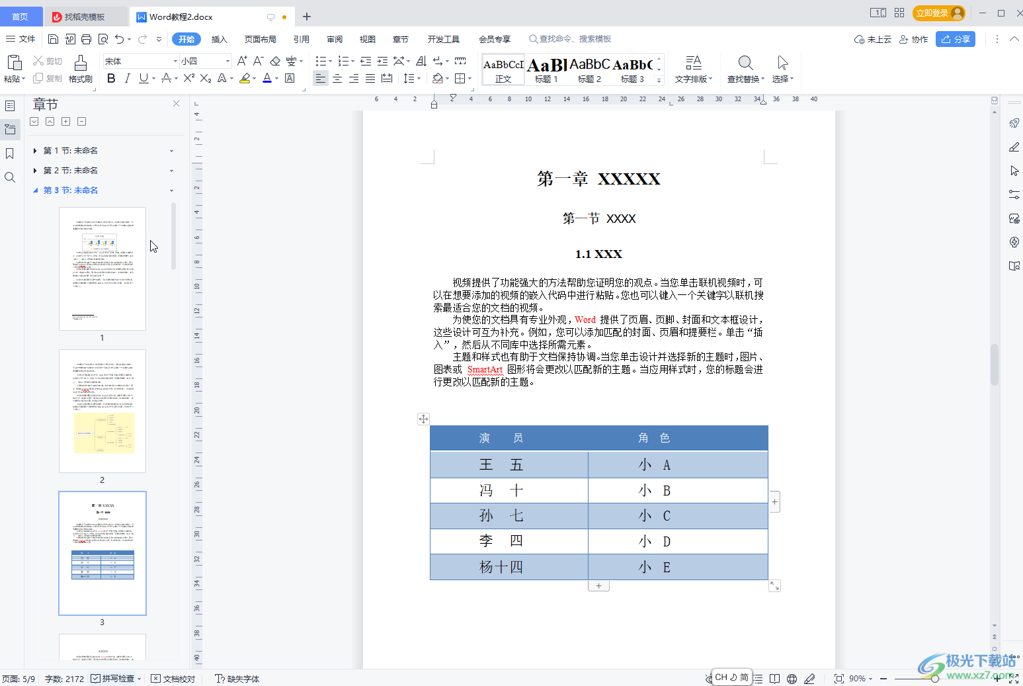
Task: Open the font size dropdown
Action: click(x=227, y=61)
